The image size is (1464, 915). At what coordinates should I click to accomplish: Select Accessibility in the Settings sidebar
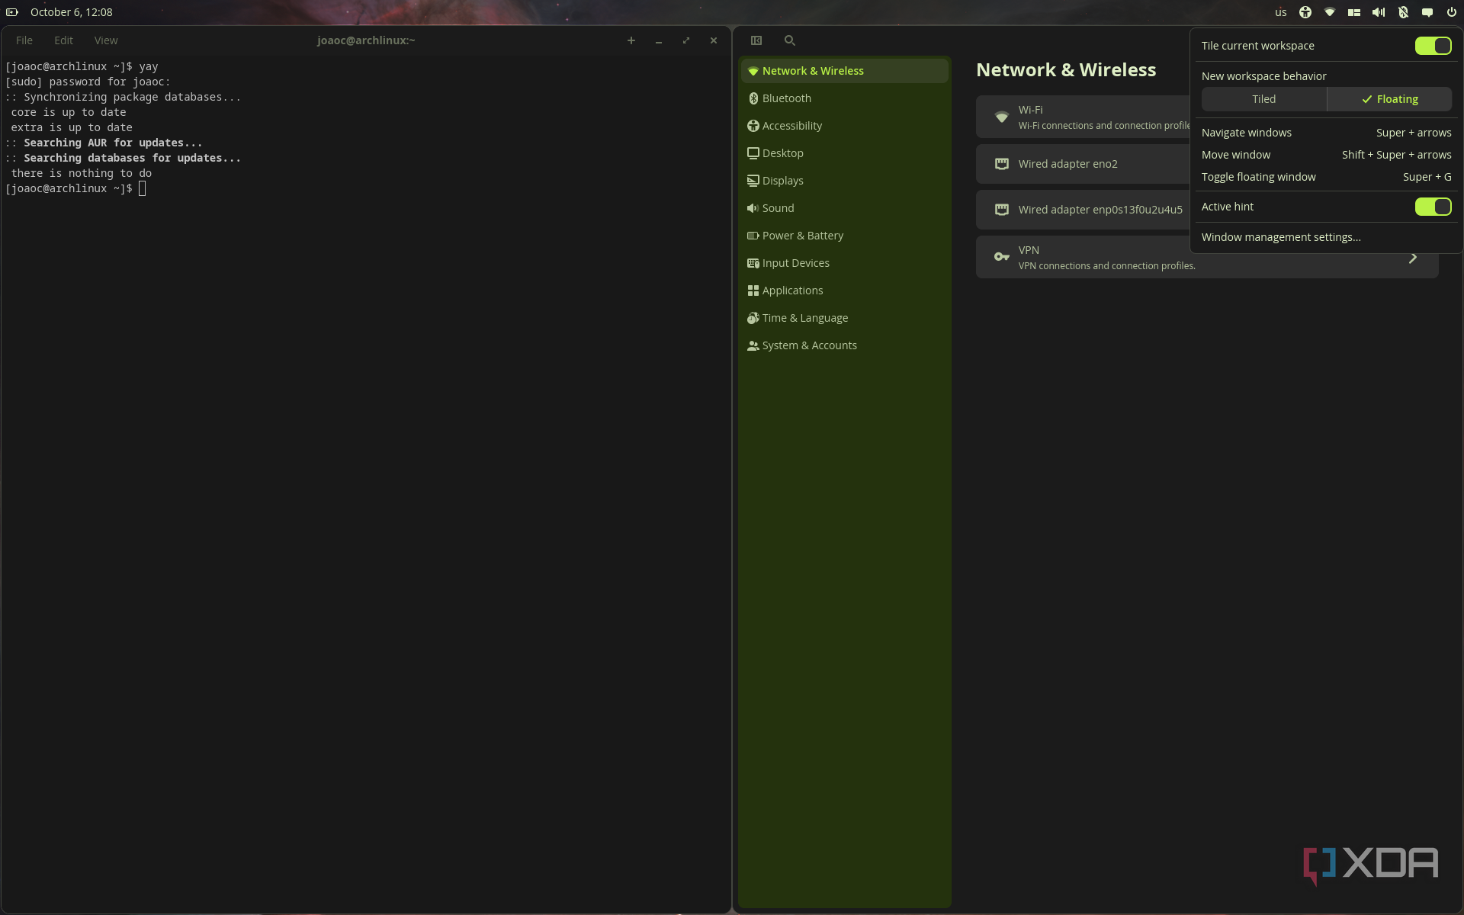[x=844, y=126]
